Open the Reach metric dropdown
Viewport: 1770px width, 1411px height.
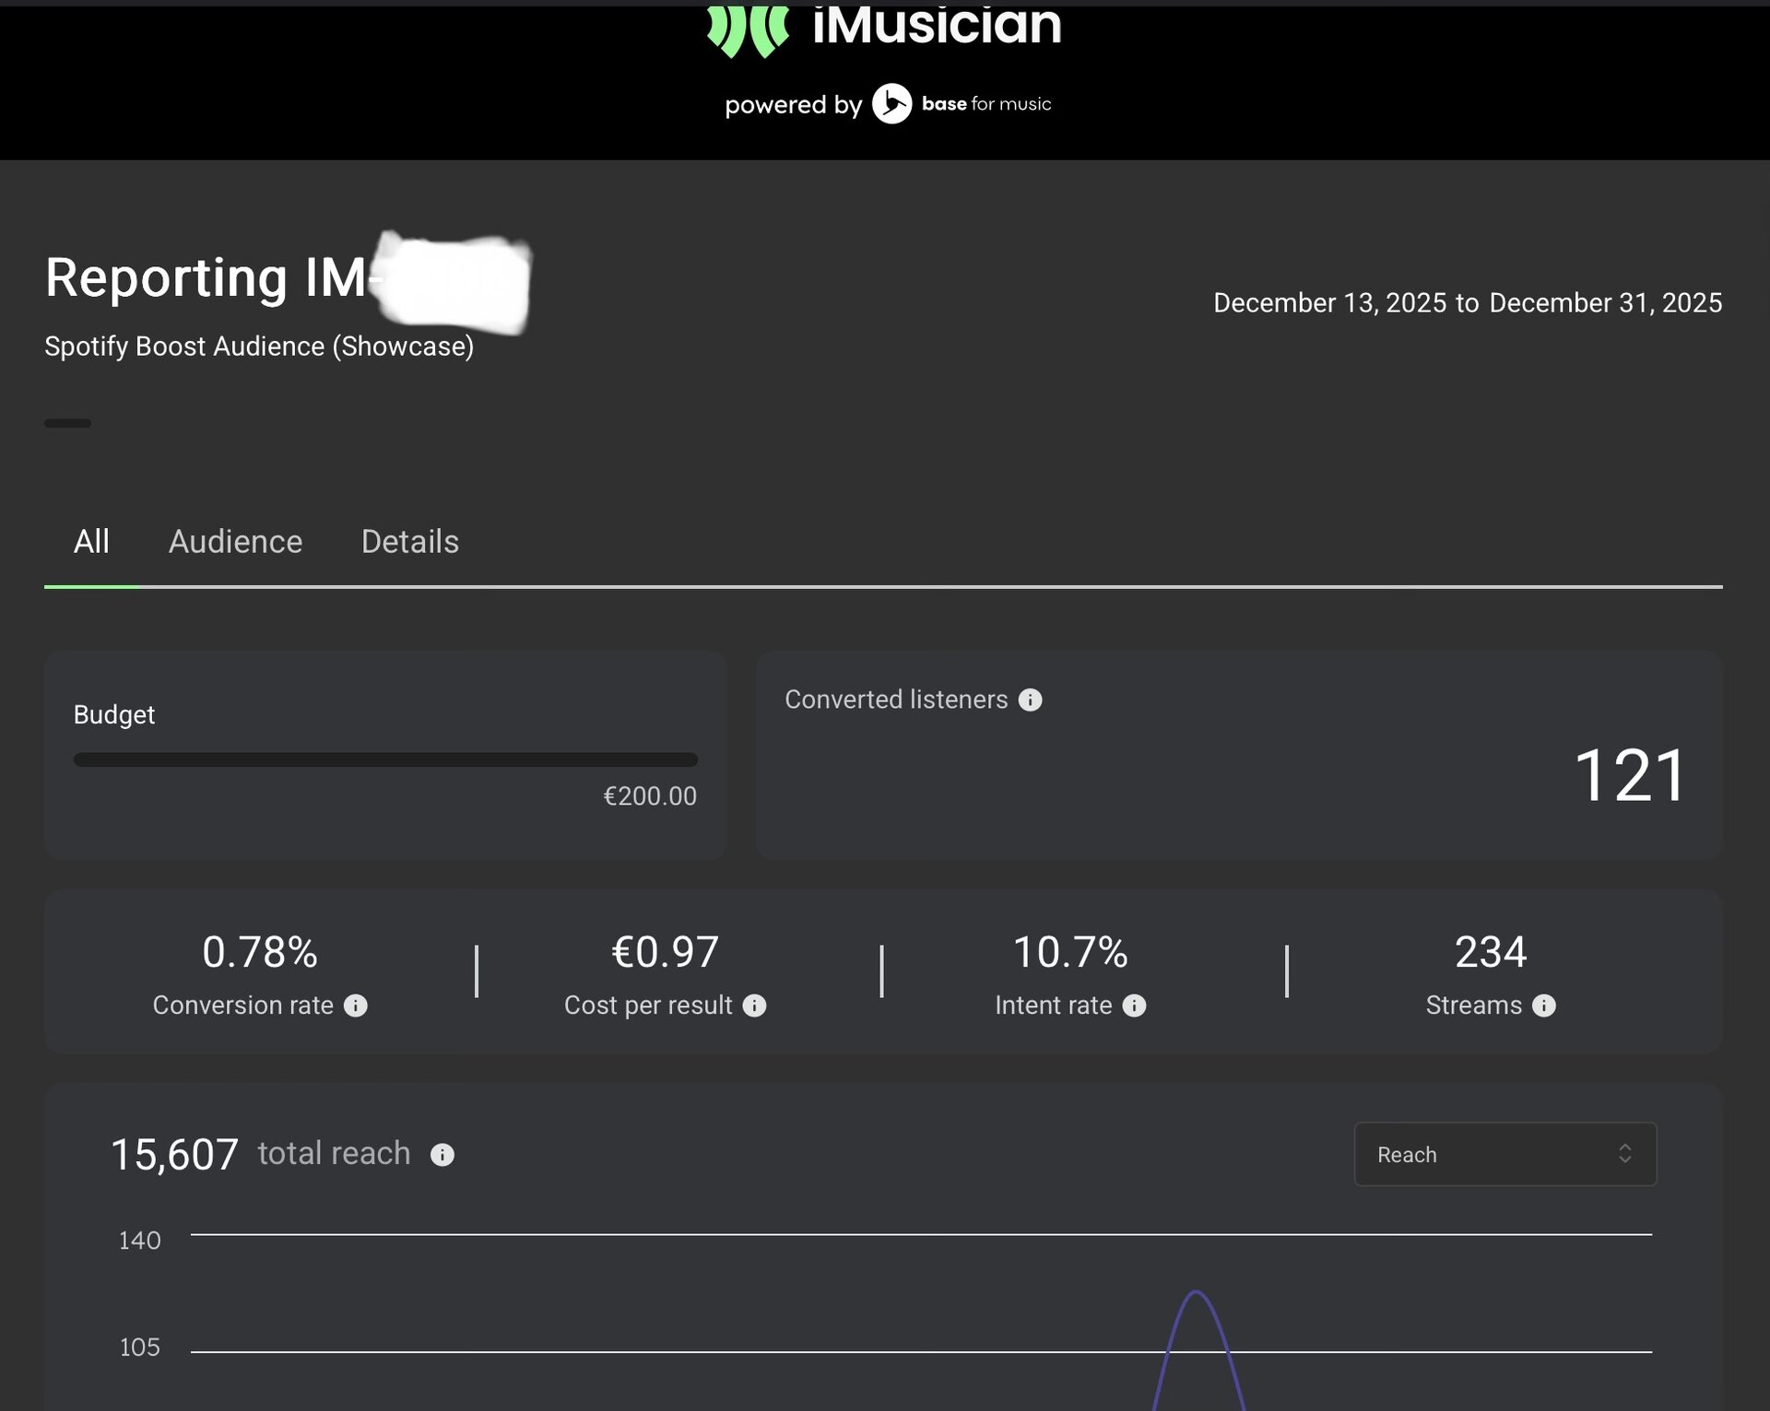coord(1504,1154)
